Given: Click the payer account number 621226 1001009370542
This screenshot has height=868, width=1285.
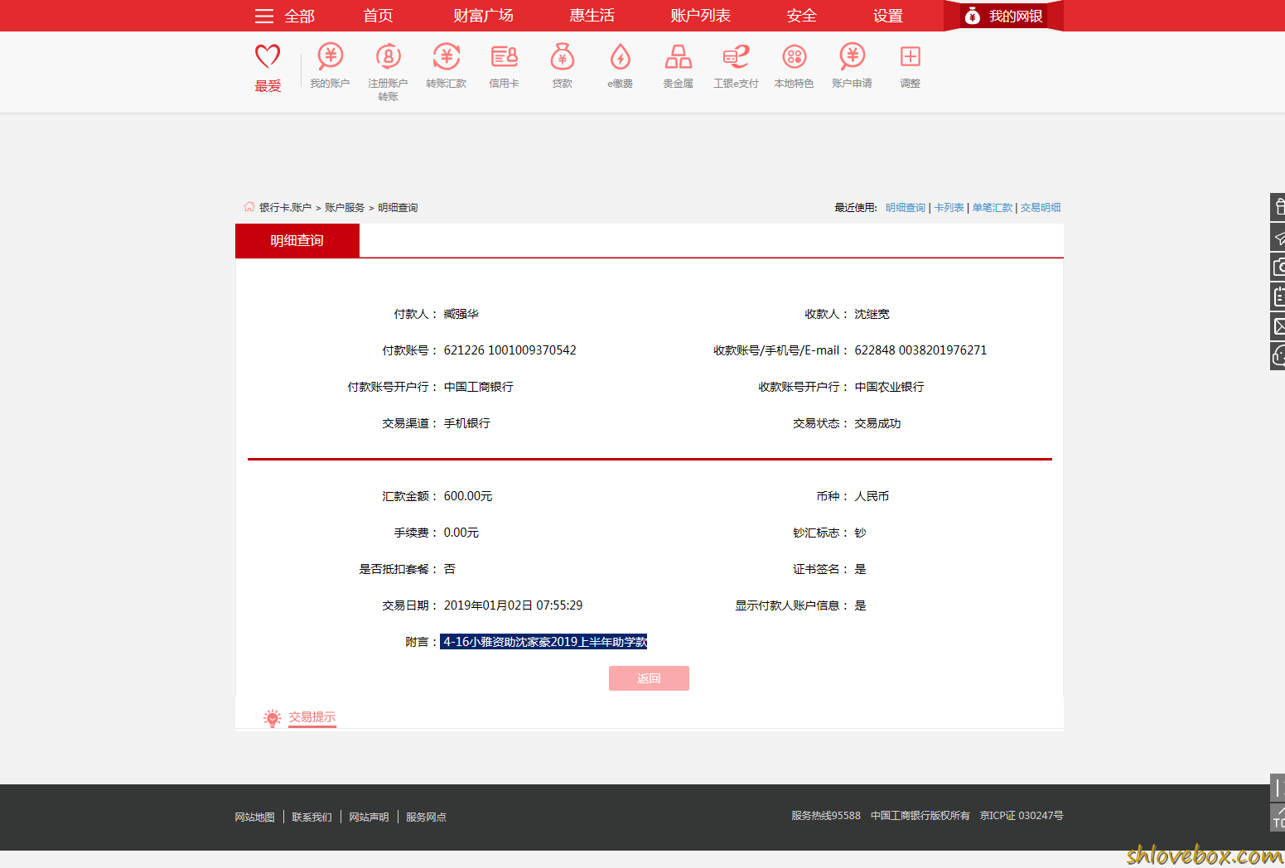Looking at the screenshot, I should [x=510, y=350].
